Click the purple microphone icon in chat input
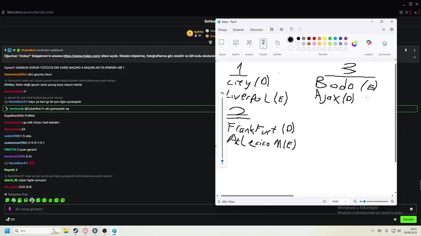 (10, 209)
